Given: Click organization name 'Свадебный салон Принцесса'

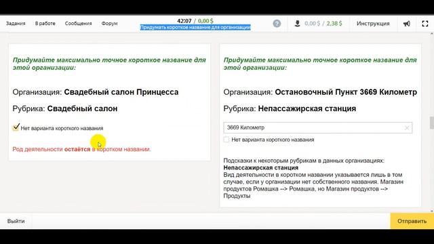Looking at the screenshot, I should pyautogui.click(x=121, y=92).
